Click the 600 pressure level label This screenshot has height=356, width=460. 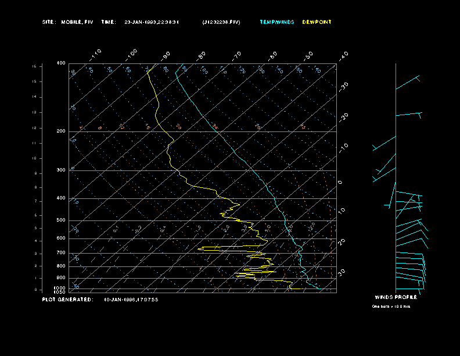pyautogui.click(x=61, y=238)
